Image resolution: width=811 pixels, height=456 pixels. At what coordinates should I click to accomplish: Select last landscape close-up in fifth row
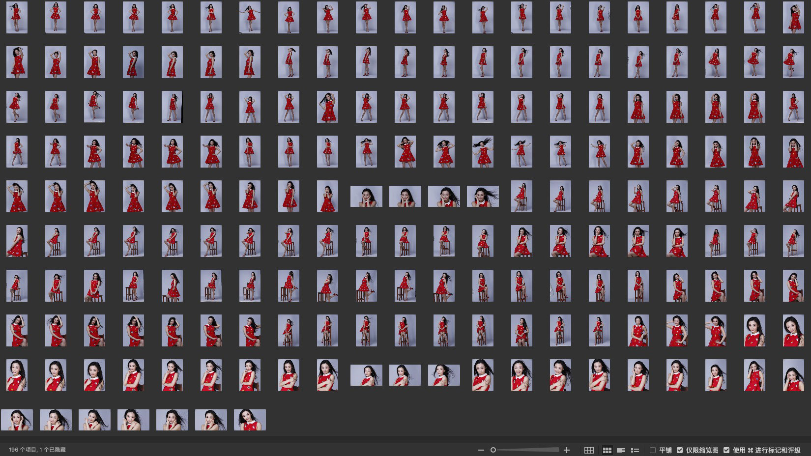coord(483,197)
